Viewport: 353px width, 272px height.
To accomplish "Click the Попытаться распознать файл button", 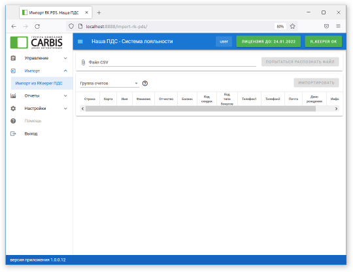I will 300,61.
